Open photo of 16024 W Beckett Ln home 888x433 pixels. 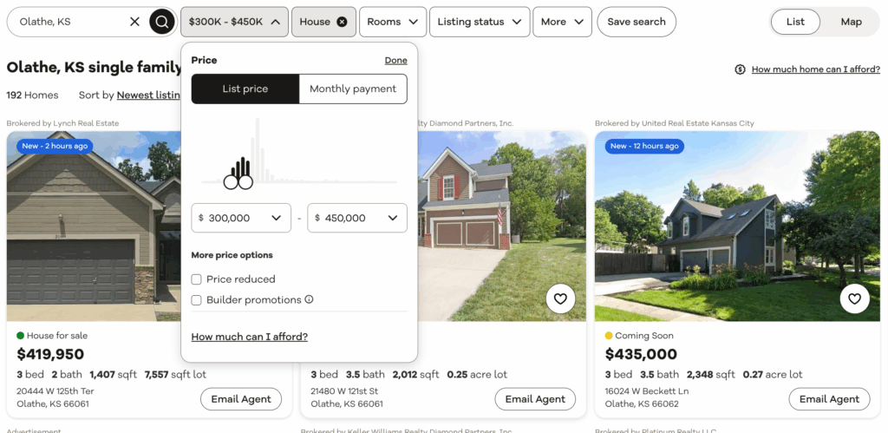coord(737,226)
